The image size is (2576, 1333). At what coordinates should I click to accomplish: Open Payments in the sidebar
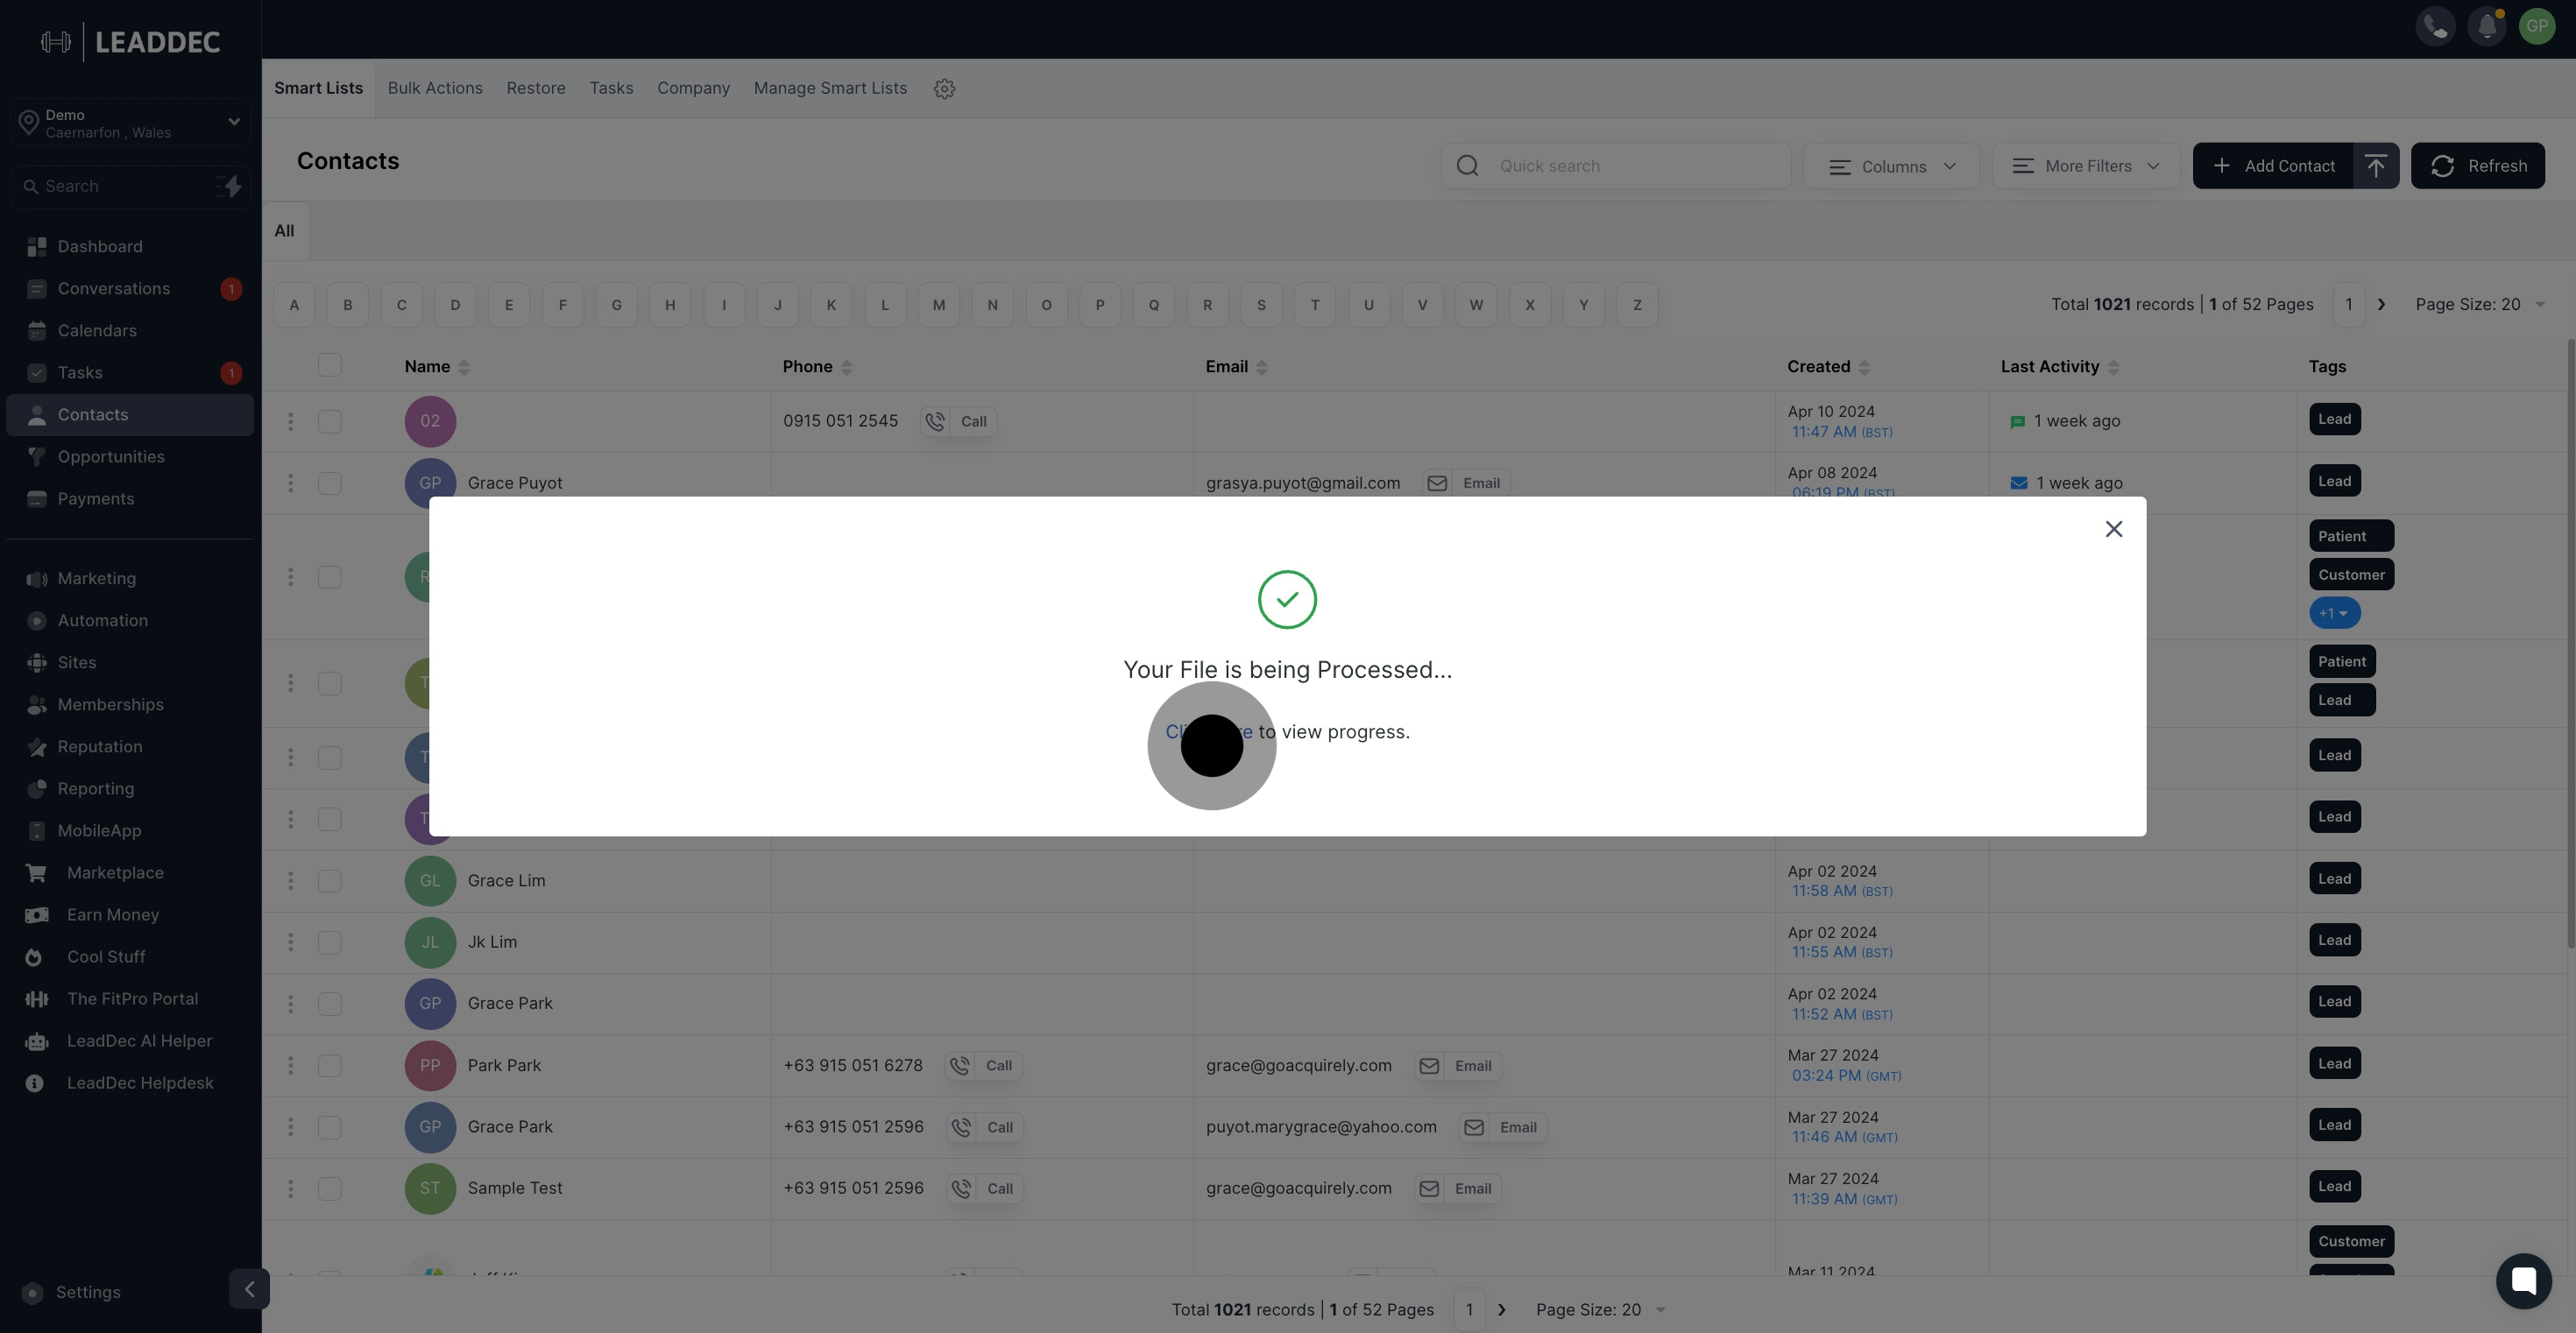coord(130,498)
